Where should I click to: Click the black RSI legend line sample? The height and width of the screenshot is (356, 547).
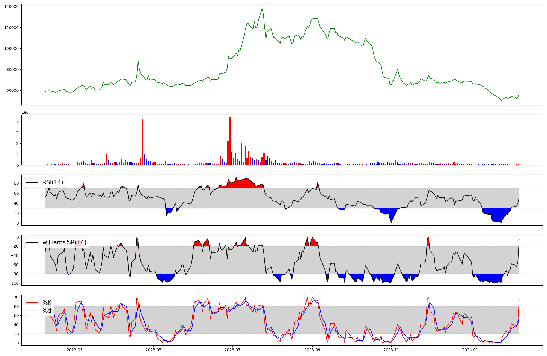(x=32, y=183)
